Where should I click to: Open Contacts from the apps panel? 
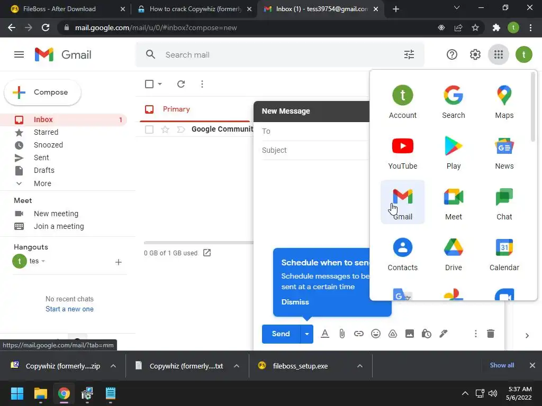point(403,254)
